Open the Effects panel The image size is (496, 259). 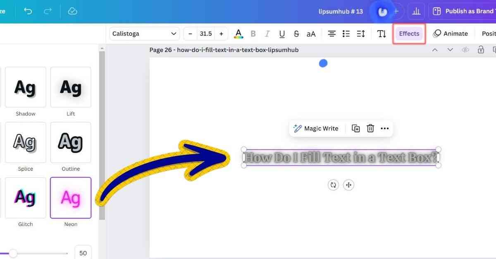[409, 34]
